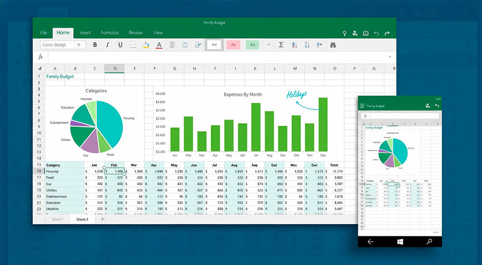Click the Share people icon in ribbon
The height and width of the screenshot is (265, 482).
point(355,33)
